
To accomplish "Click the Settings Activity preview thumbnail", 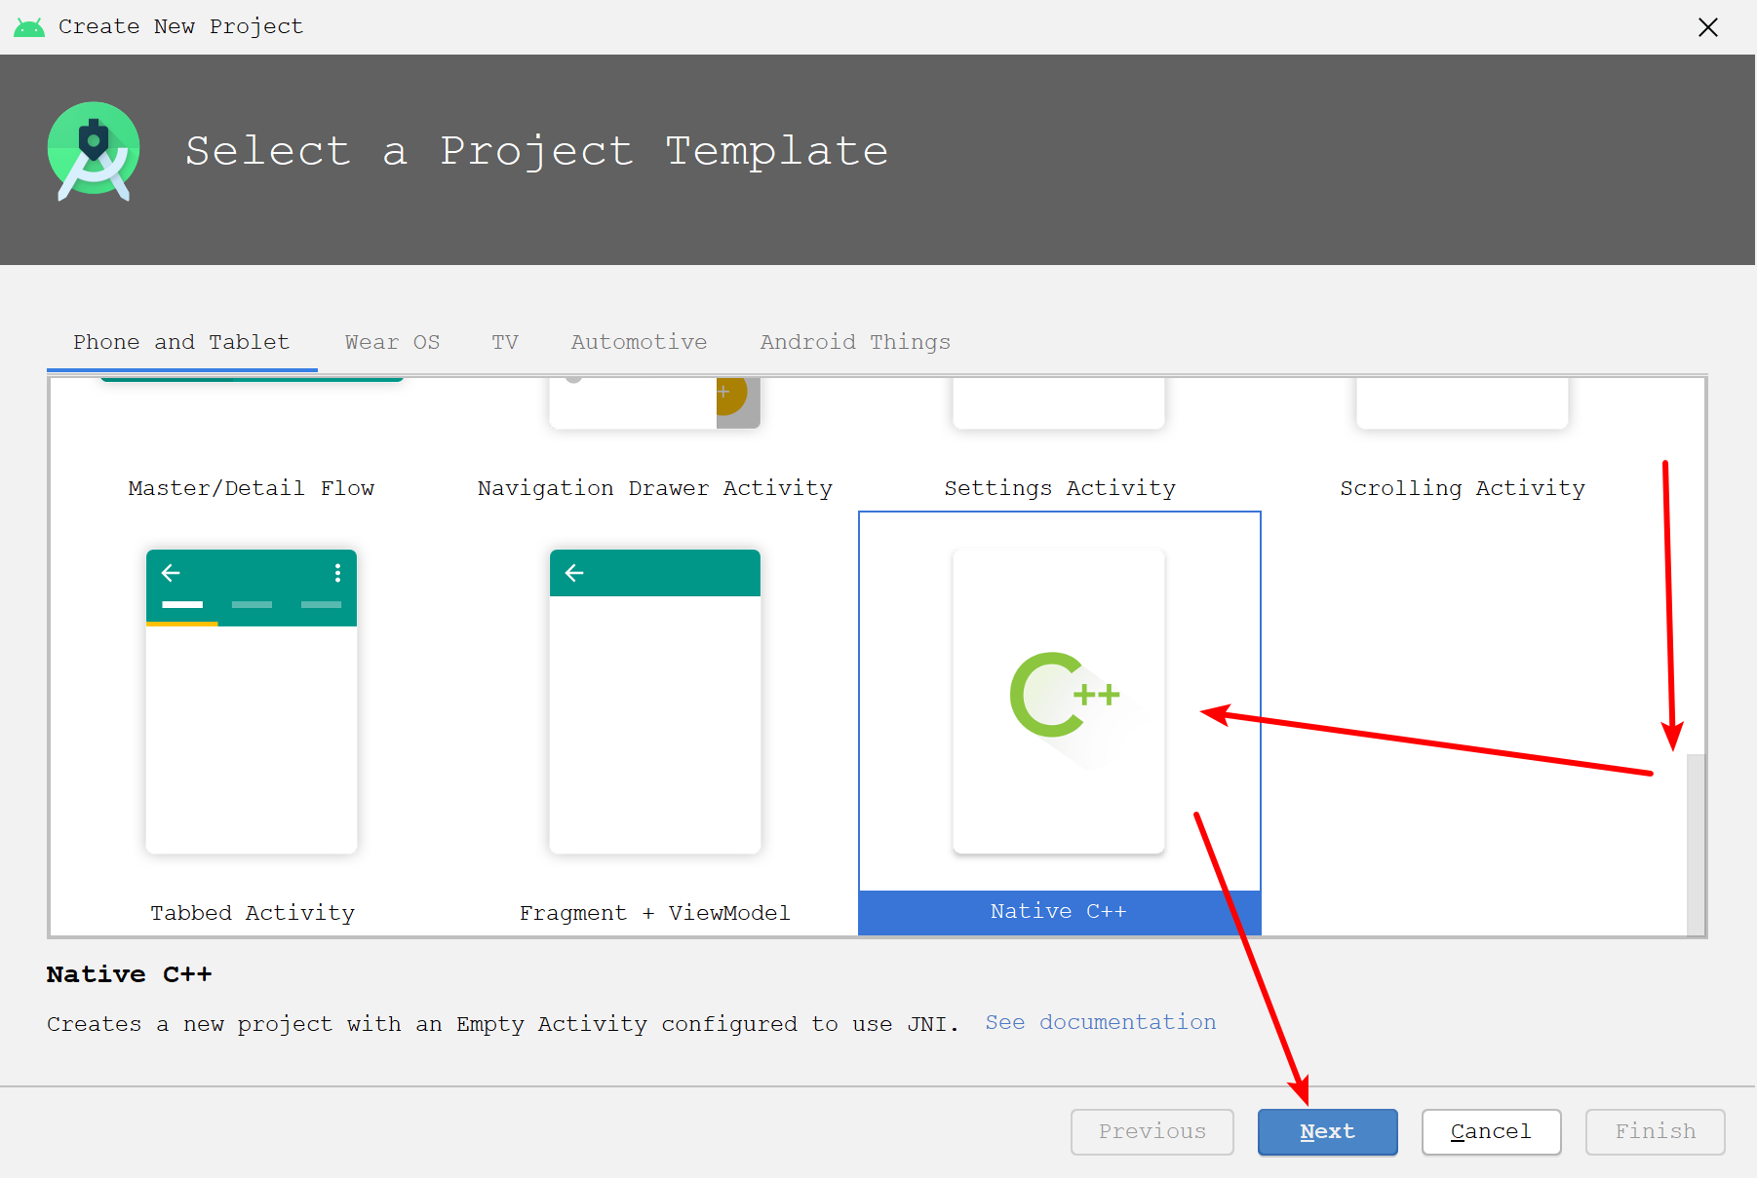I will (x=1058, y=403).
